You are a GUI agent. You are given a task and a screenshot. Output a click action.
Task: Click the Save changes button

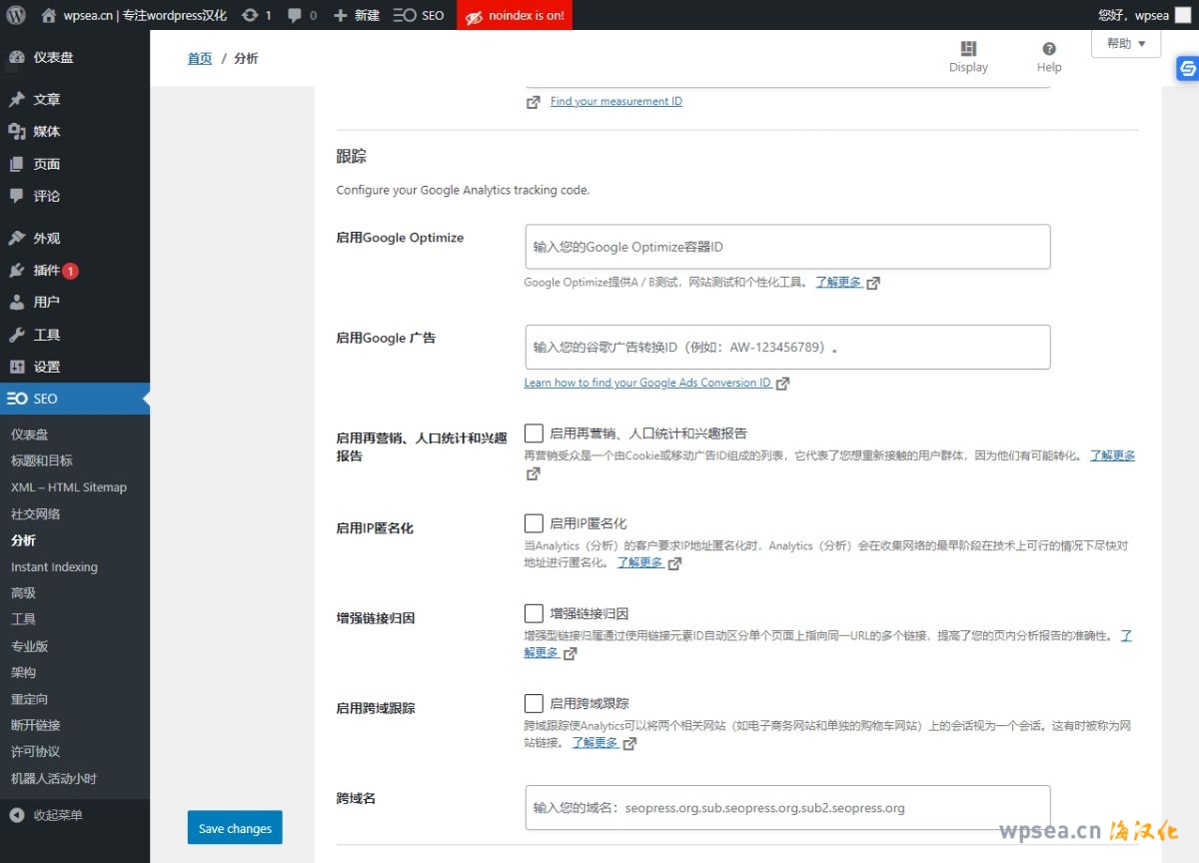[235, 828]
